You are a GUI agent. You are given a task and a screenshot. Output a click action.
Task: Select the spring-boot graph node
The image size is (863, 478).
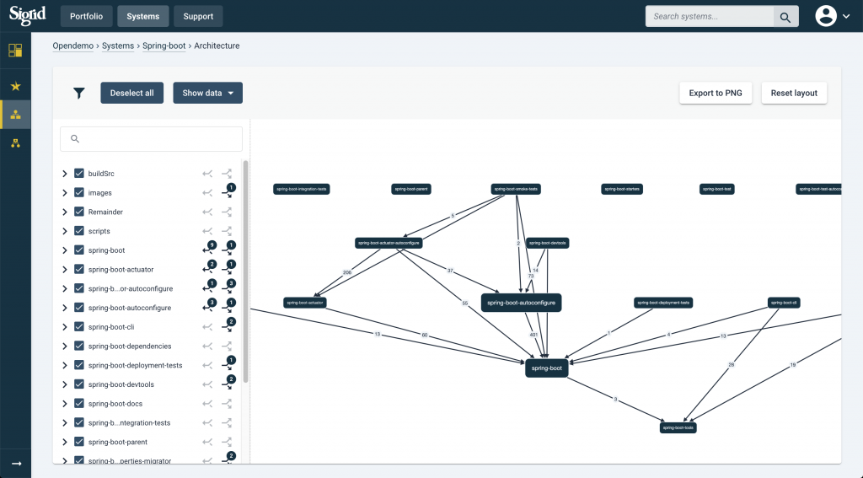tap(546, 368)
